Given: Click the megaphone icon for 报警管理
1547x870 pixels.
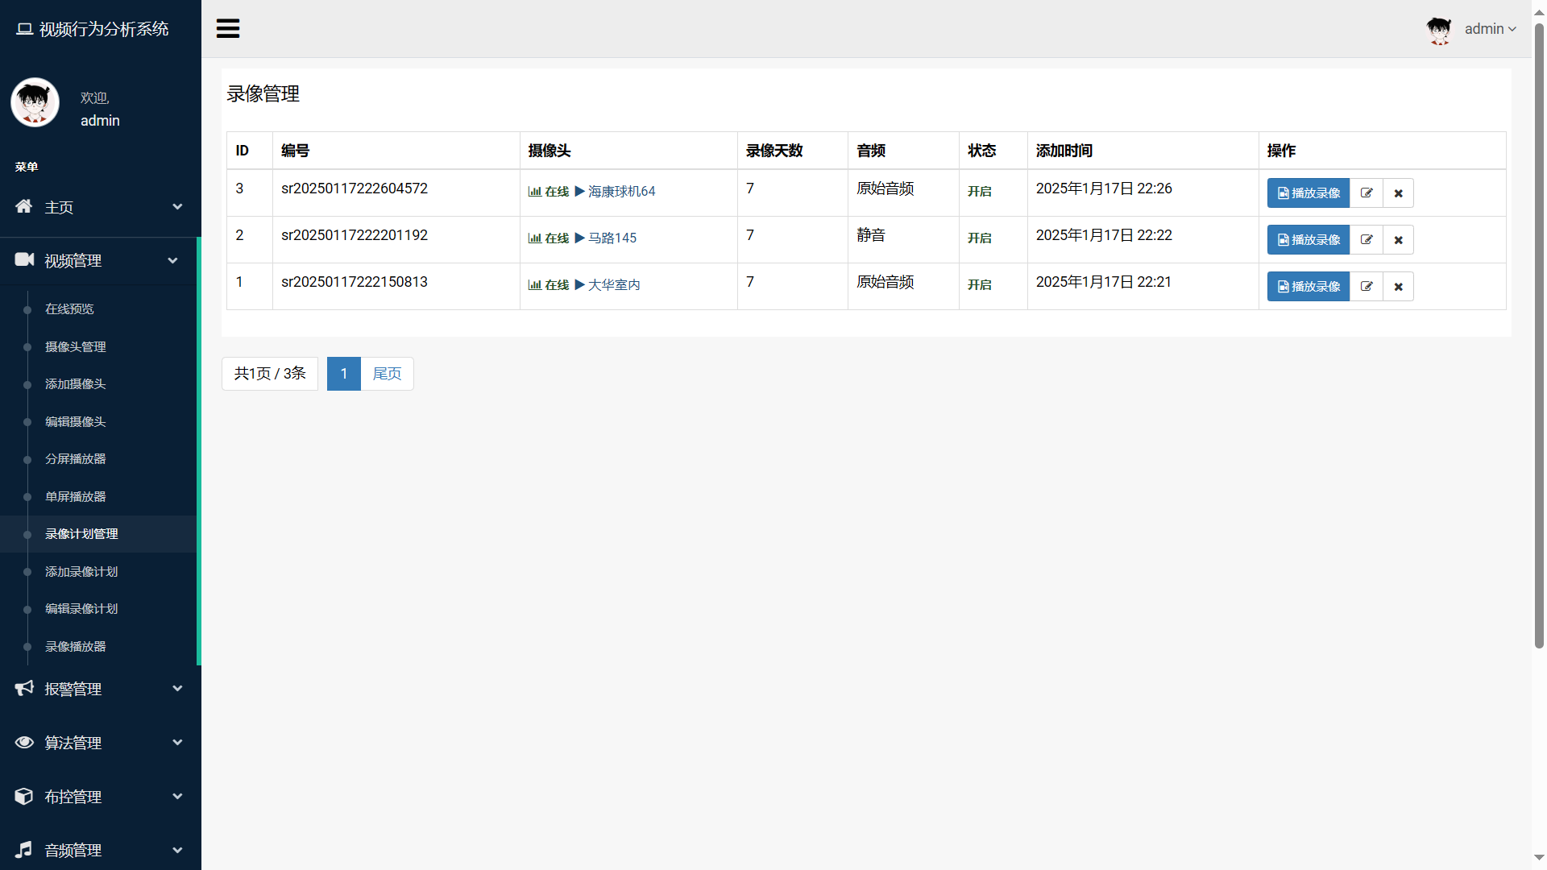Looking at the screenshot, I should pos(24,688).
